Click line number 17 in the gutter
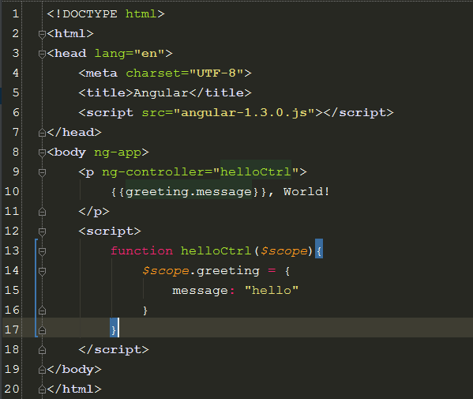This screenshot has width=473, height=399. (12, 330)
